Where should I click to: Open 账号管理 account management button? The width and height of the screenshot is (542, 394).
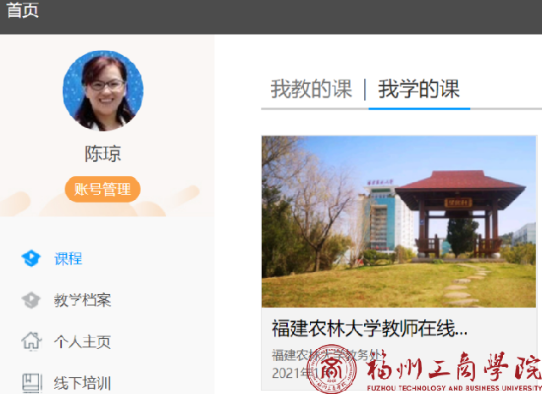coord(102,189)
